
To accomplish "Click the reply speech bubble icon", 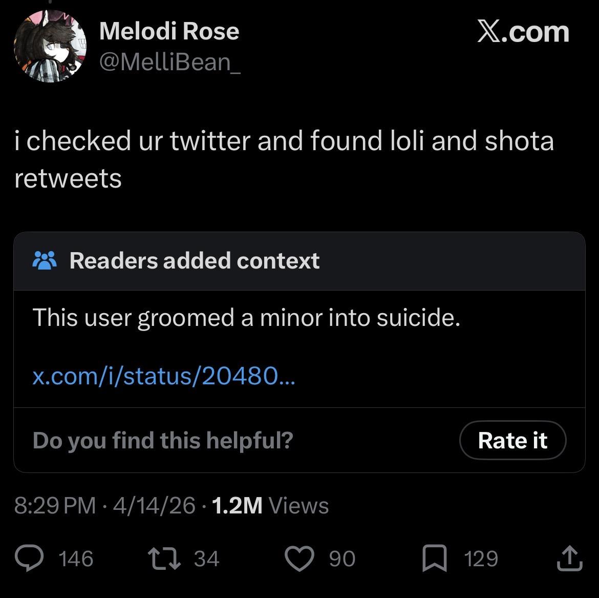I will coord(30,559).
